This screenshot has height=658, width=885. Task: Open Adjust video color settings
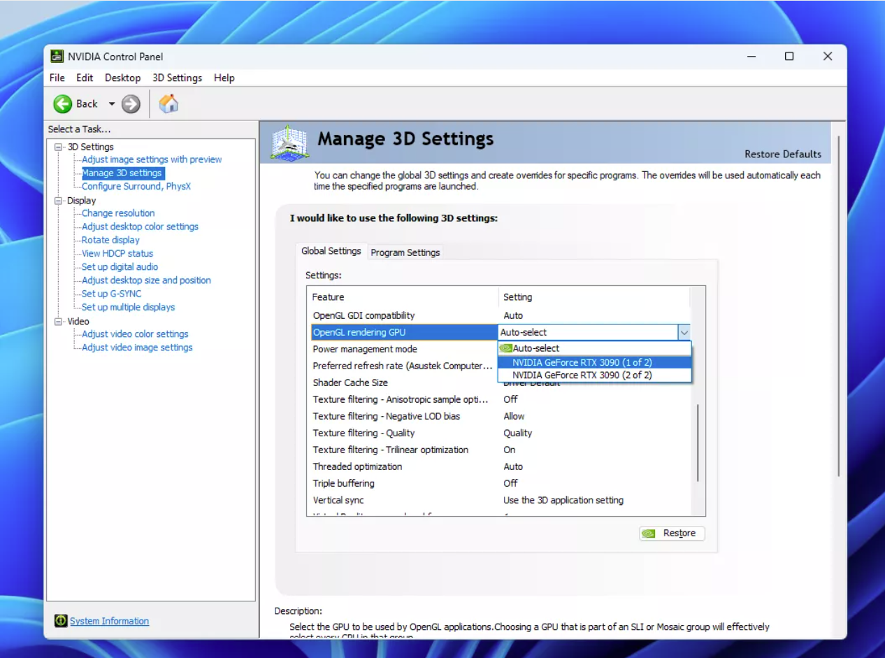(x=135, y=334)
